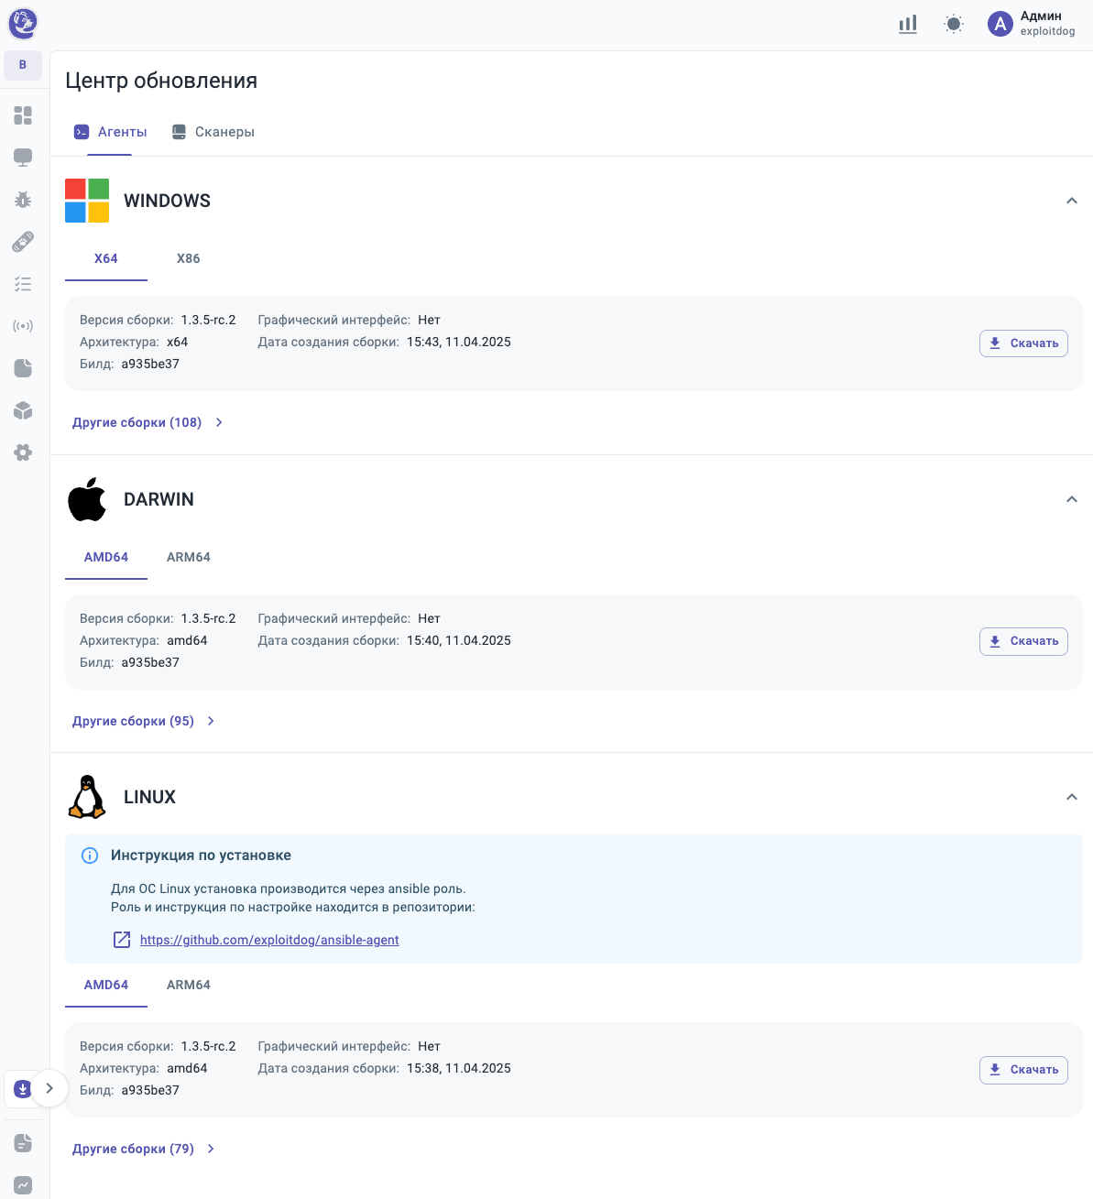Click the statistics bar chart icon
This screenshot has height=1199, width=1093.
(908, 25)
